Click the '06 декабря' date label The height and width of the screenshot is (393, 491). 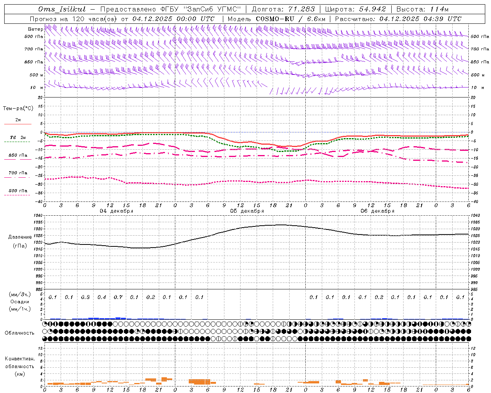(377, 211)
